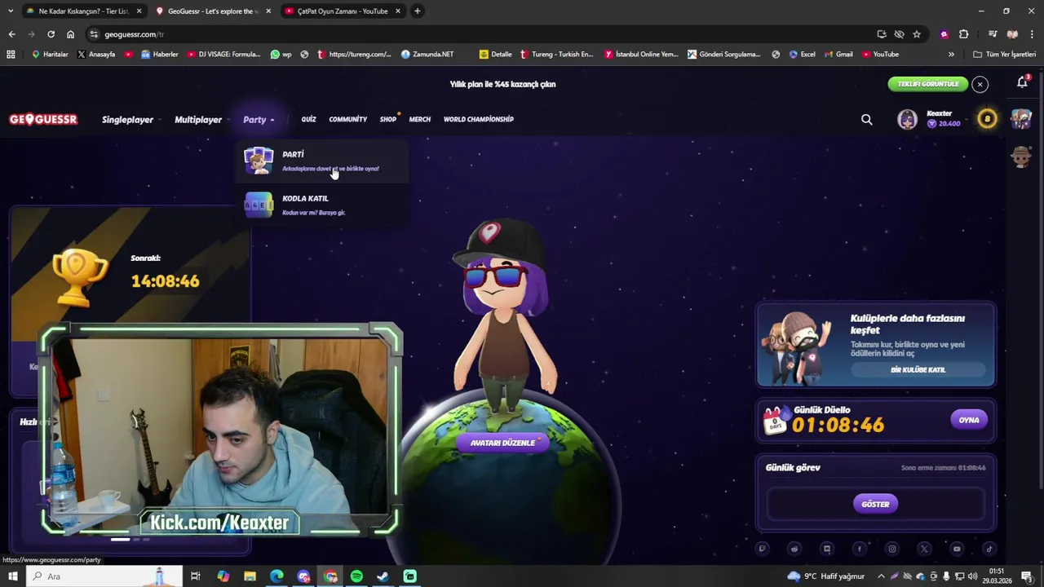The image size is (1044, 587).
Task: Open the Tureng - Turkish En... bookmark
Action: [x=556, y=55]
